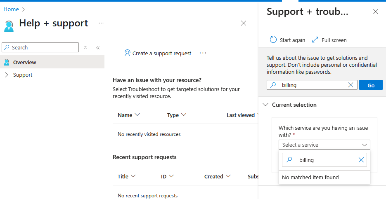Click the left menu Search field
The width and height of the screenshot is (386, 199).
click(40, 47)
